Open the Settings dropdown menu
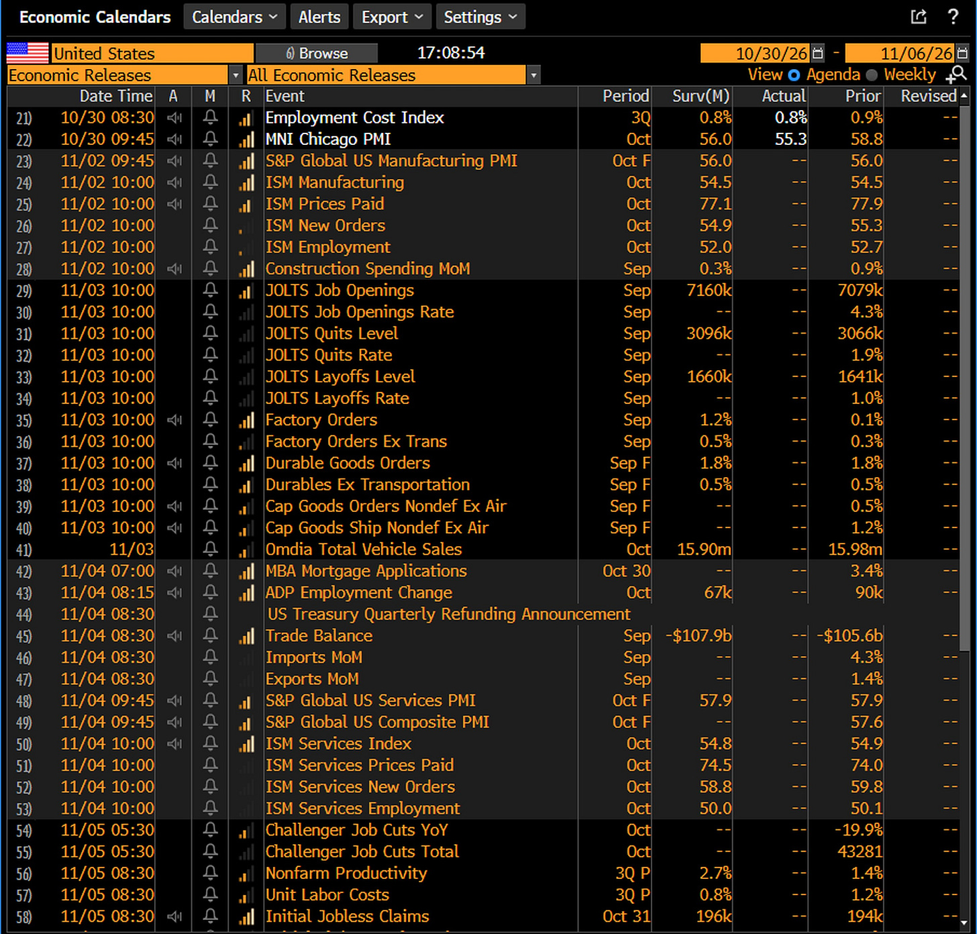Image resolution: width=977 pixels, height=934 pixels. point(480,17)
